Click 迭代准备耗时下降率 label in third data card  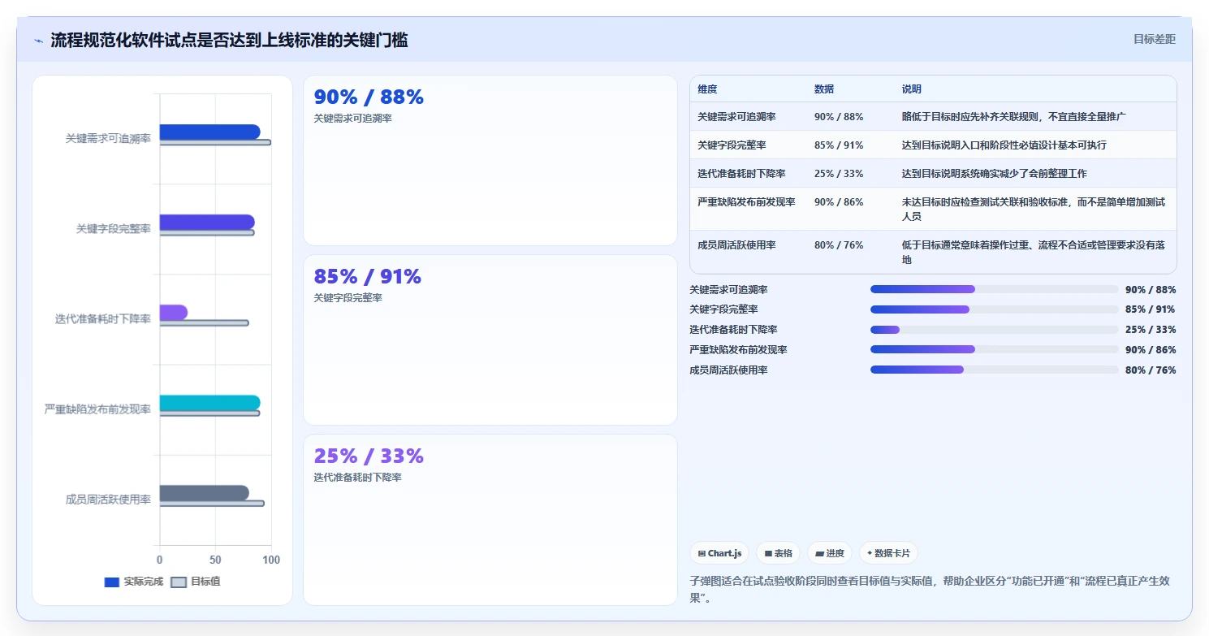(x=357, y=478)
